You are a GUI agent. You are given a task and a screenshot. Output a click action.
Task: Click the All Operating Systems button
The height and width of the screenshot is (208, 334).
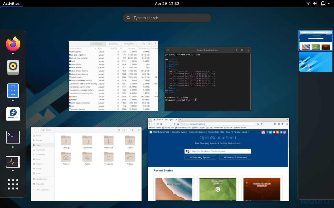click(200, 157)
